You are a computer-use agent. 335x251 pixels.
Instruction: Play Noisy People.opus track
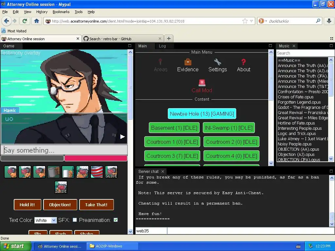tap(294, 144)
